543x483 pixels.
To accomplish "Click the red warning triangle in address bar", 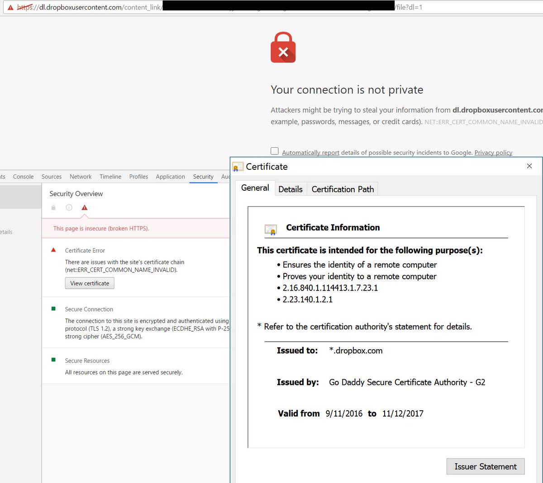I will pos(10,8).
